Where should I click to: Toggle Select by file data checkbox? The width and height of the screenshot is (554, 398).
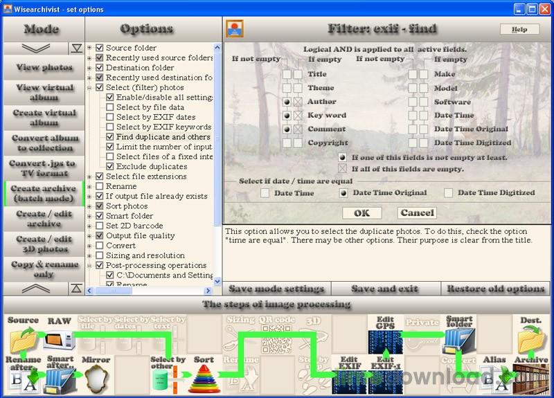coord(110,107)
